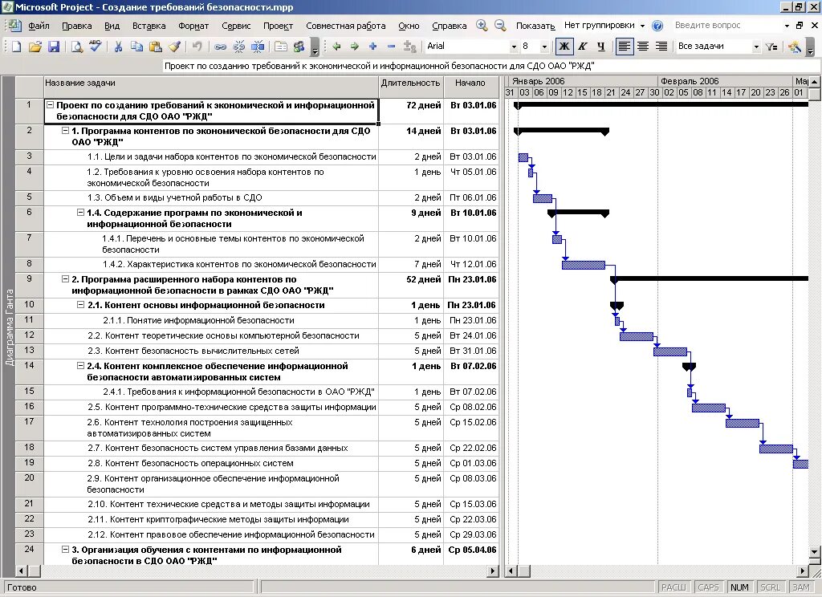Open the Файл menu
This screenshot has width=822, height=597.
(39, 26)
